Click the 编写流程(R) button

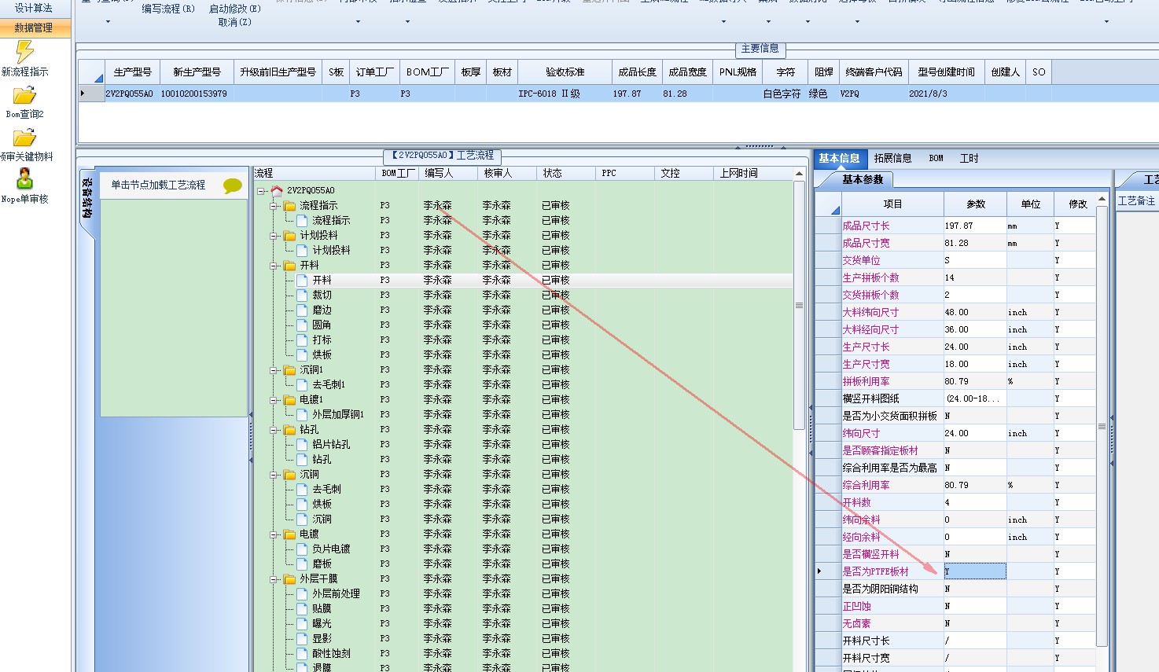point(168,9)
